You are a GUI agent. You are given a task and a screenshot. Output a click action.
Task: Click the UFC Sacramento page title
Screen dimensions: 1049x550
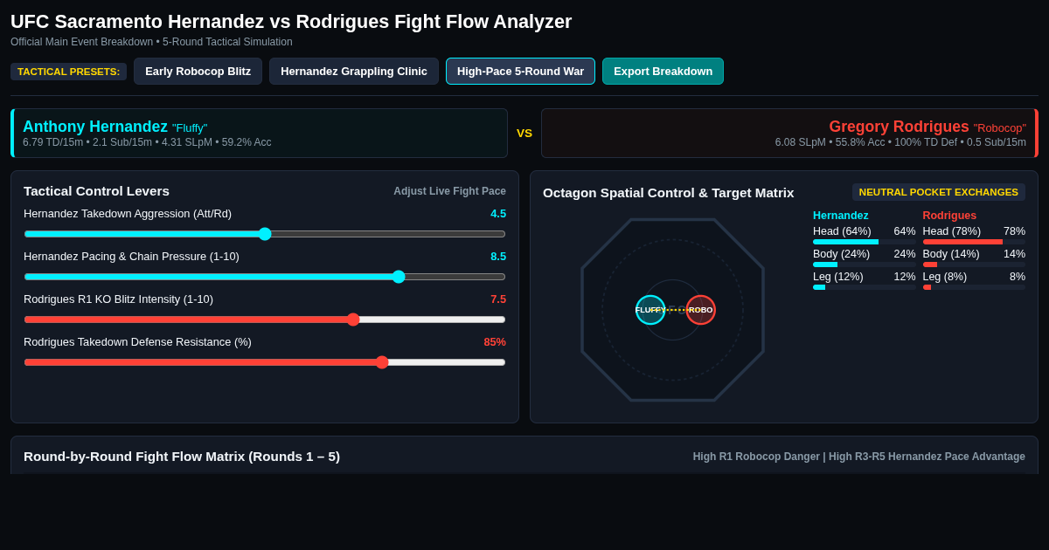tap(291, 22)
